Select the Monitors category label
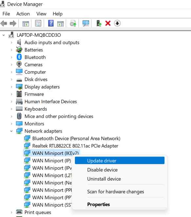 point(34,123)
